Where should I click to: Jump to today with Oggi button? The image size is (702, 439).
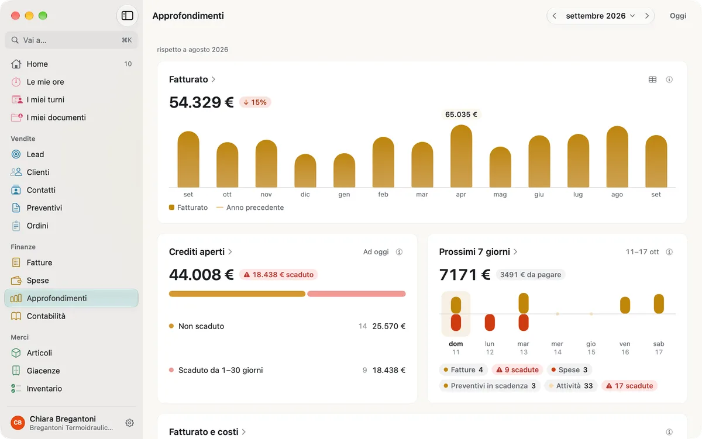678,16
